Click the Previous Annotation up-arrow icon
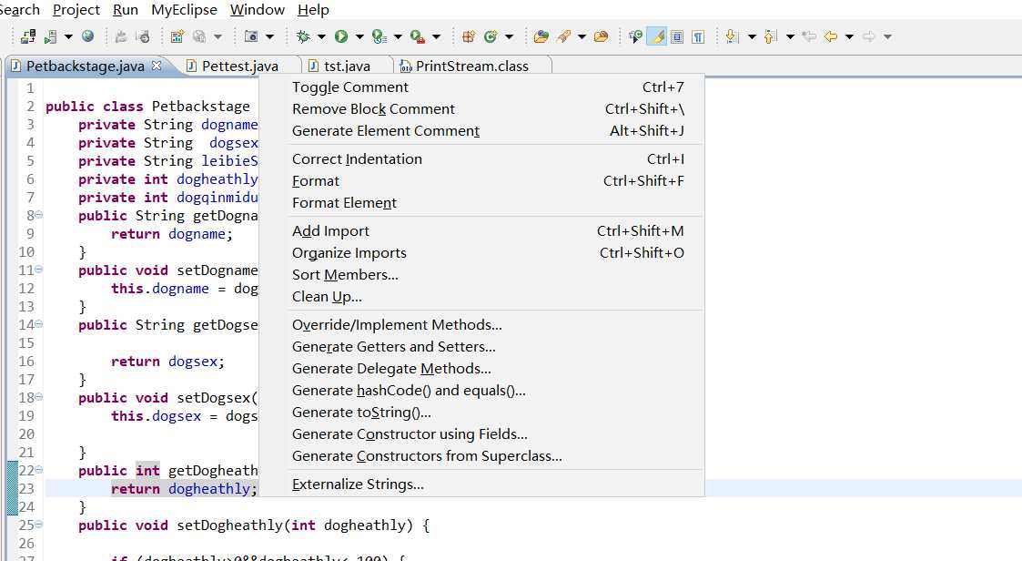 (x=771, y=36)
